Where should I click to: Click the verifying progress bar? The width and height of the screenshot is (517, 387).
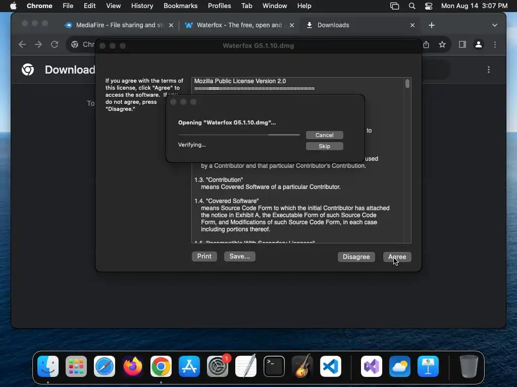click(239, 135)
